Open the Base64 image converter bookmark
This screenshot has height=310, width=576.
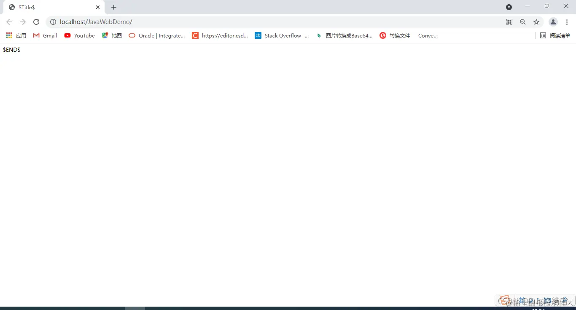[345, 36]
